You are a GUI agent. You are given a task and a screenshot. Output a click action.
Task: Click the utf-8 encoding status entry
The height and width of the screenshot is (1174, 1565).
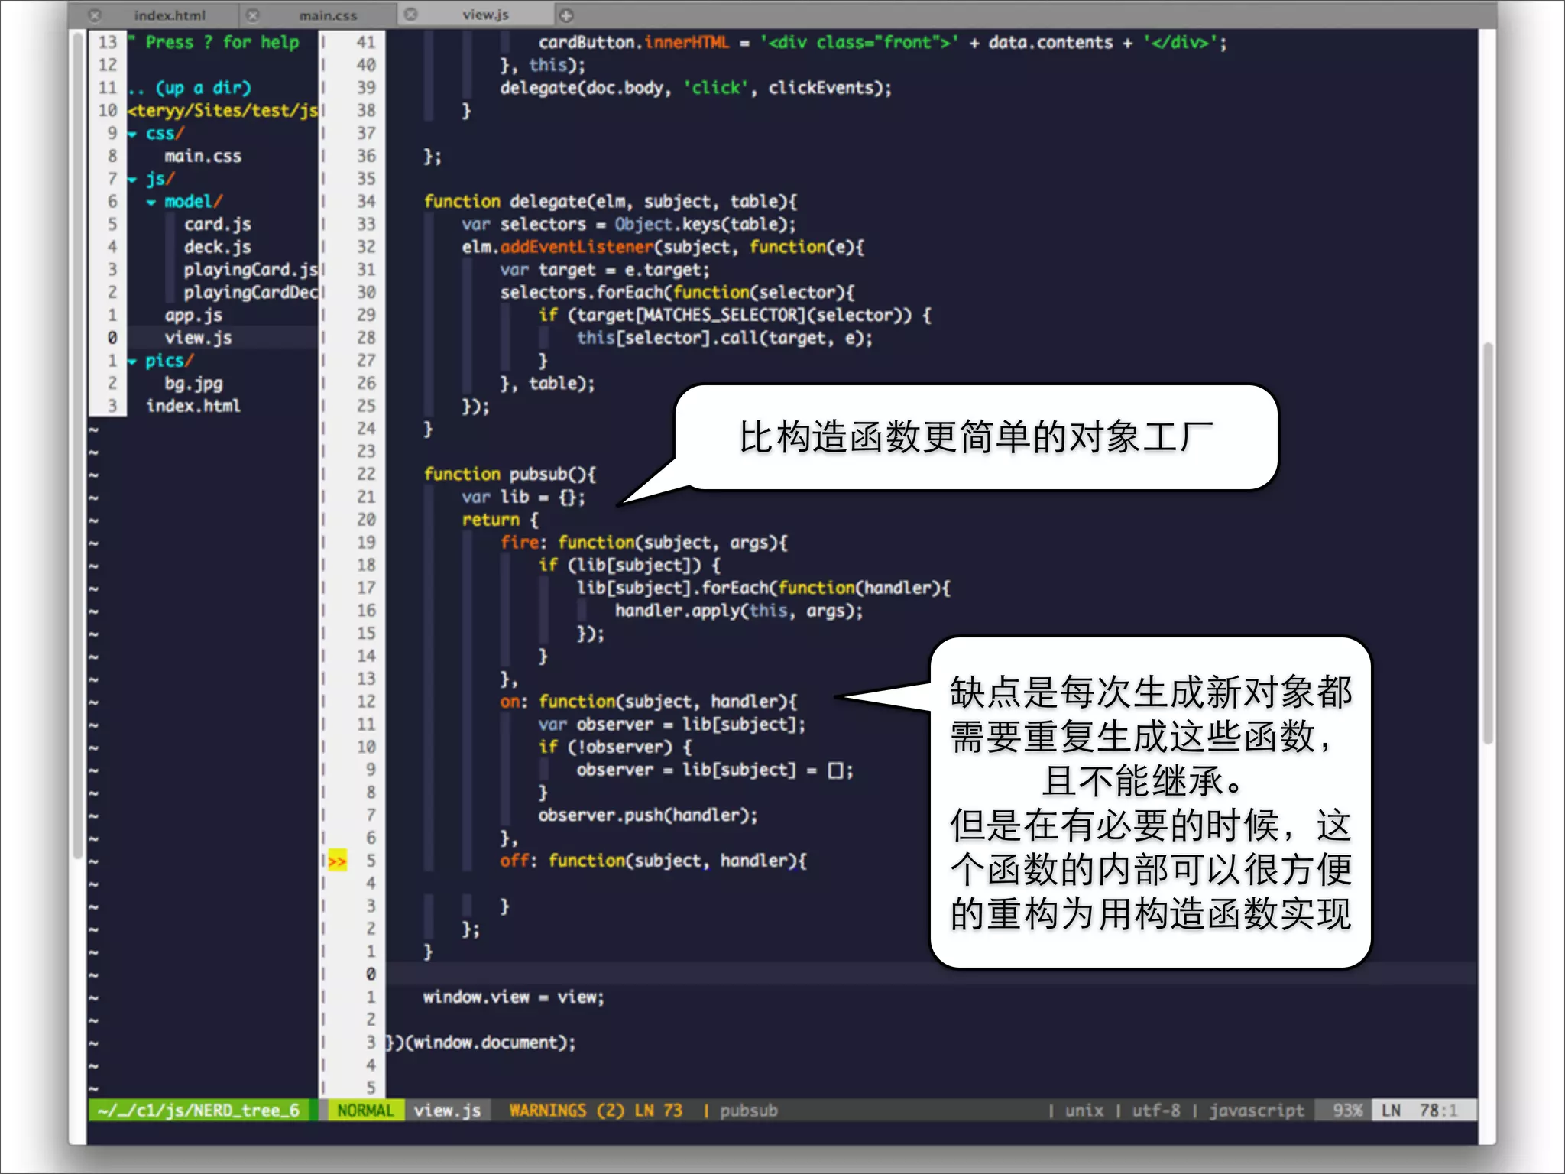pyautogui.click(x=1155, y=1111)
